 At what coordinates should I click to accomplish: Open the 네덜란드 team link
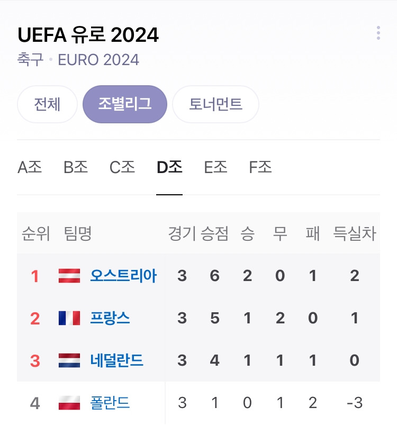(x=116, y=360)
